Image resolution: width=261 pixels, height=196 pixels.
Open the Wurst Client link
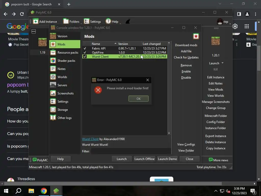click(x=90, y=139)
